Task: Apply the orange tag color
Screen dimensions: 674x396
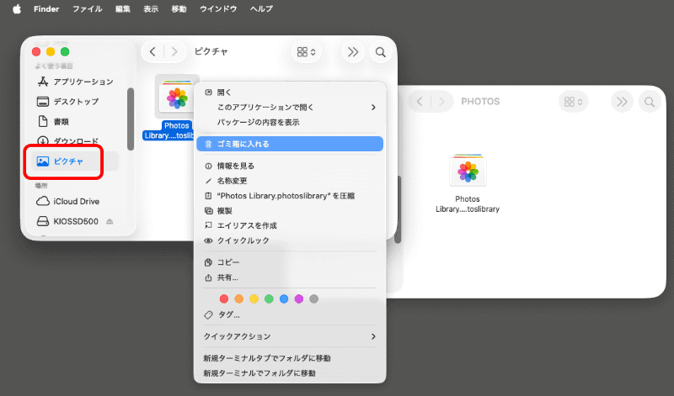Action: (239, 298)
